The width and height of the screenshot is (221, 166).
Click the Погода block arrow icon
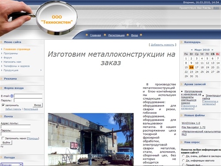1,158
